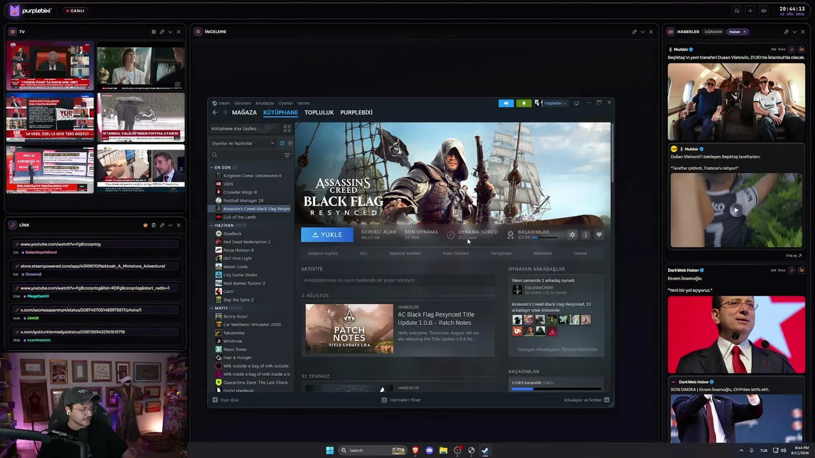Play the Beşiktaş fans video

tap(736, 211)
